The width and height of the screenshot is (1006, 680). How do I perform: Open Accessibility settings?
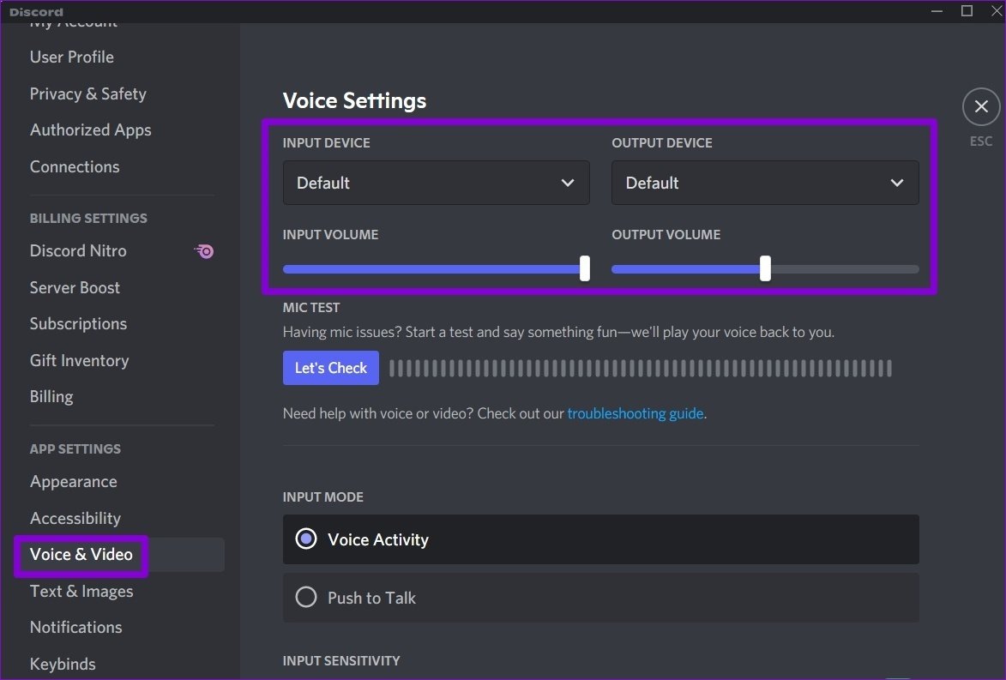75,518
